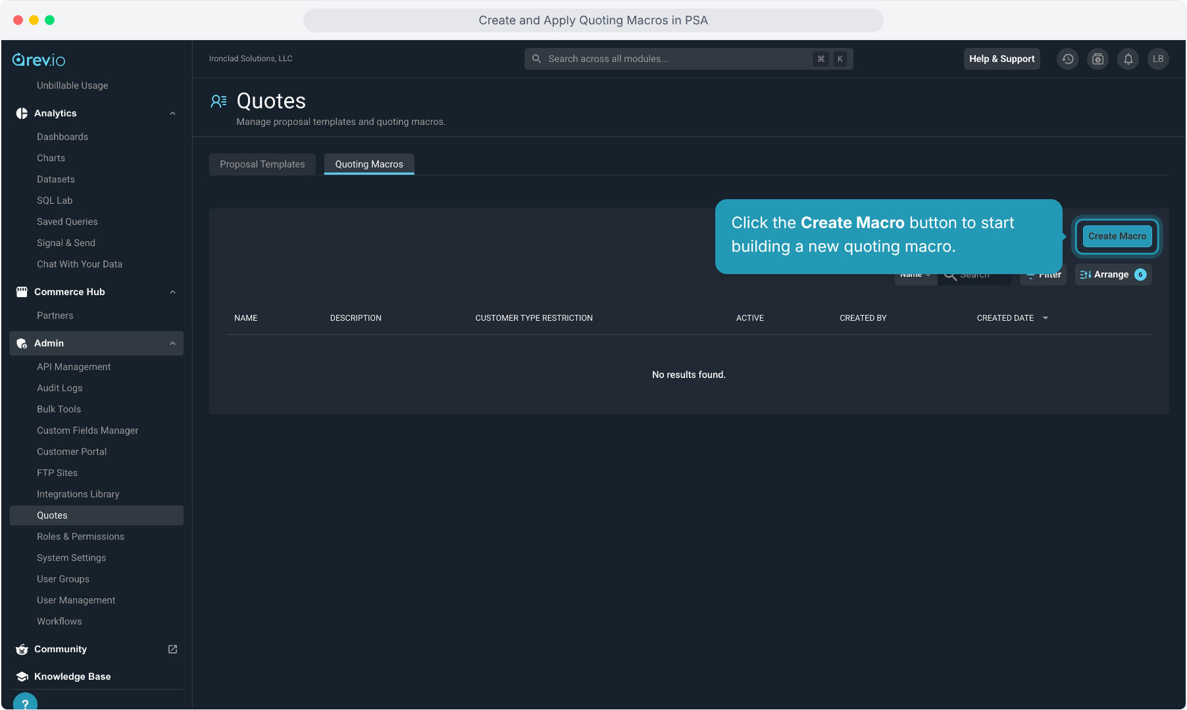Screen dimensions: 1187x710
Task: Switch to the Proposal Templates tab
Action: [263, 164]
